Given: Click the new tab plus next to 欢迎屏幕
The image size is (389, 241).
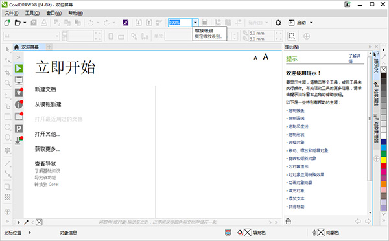Looking at the screenshot, I should (49, 47).
